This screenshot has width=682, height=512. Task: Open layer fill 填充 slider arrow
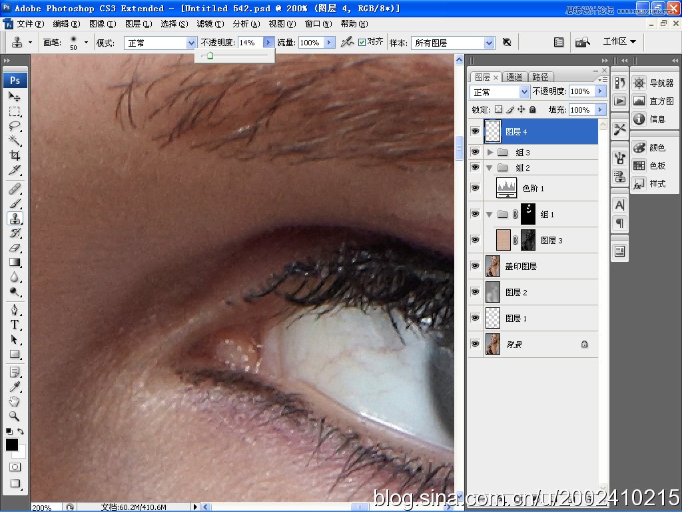(600, 110)
